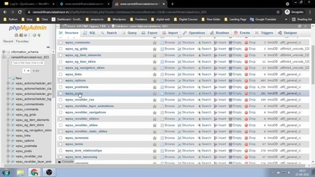The width and height of the screenshot is (315, 177).
Task: Tick the wpsu_term_relationships checkbox
Action: click(x=61, y=150)
